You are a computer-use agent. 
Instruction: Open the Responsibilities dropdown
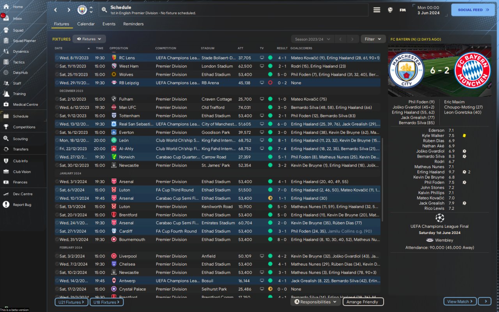(316, 302)
